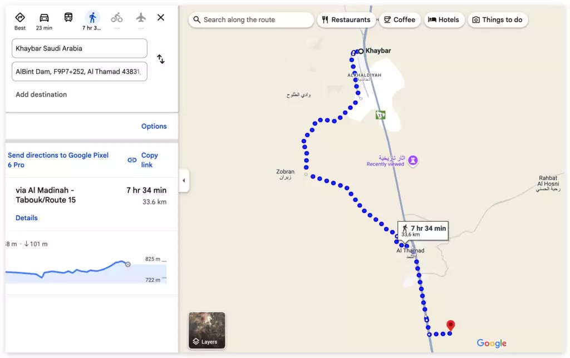Click the Recently viewed historical site marker
The width and height of the screenshot is (570, 358).
[x=413, y=161]
